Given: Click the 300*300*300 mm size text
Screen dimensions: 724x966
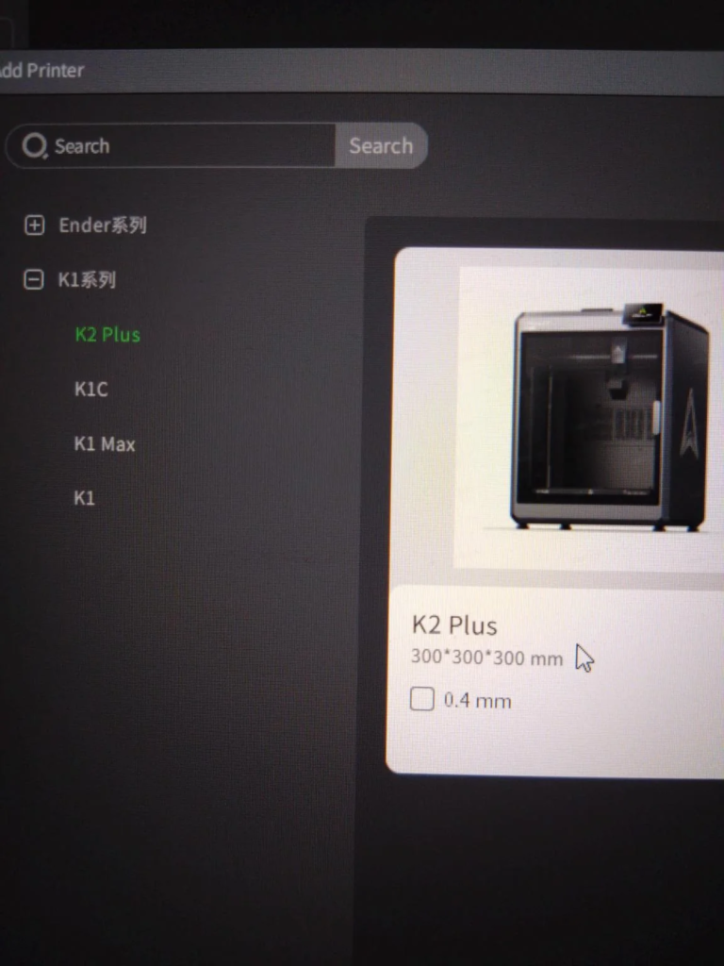Looking at the screenshot, I should pyautogui.click(x=487, y=658).
